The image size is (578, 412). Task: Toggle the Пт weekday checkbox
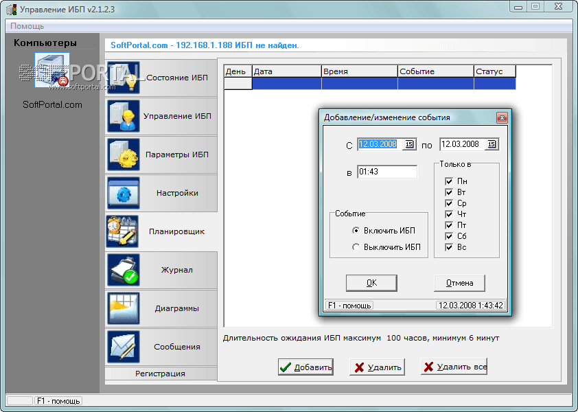(x=449, y=225)
